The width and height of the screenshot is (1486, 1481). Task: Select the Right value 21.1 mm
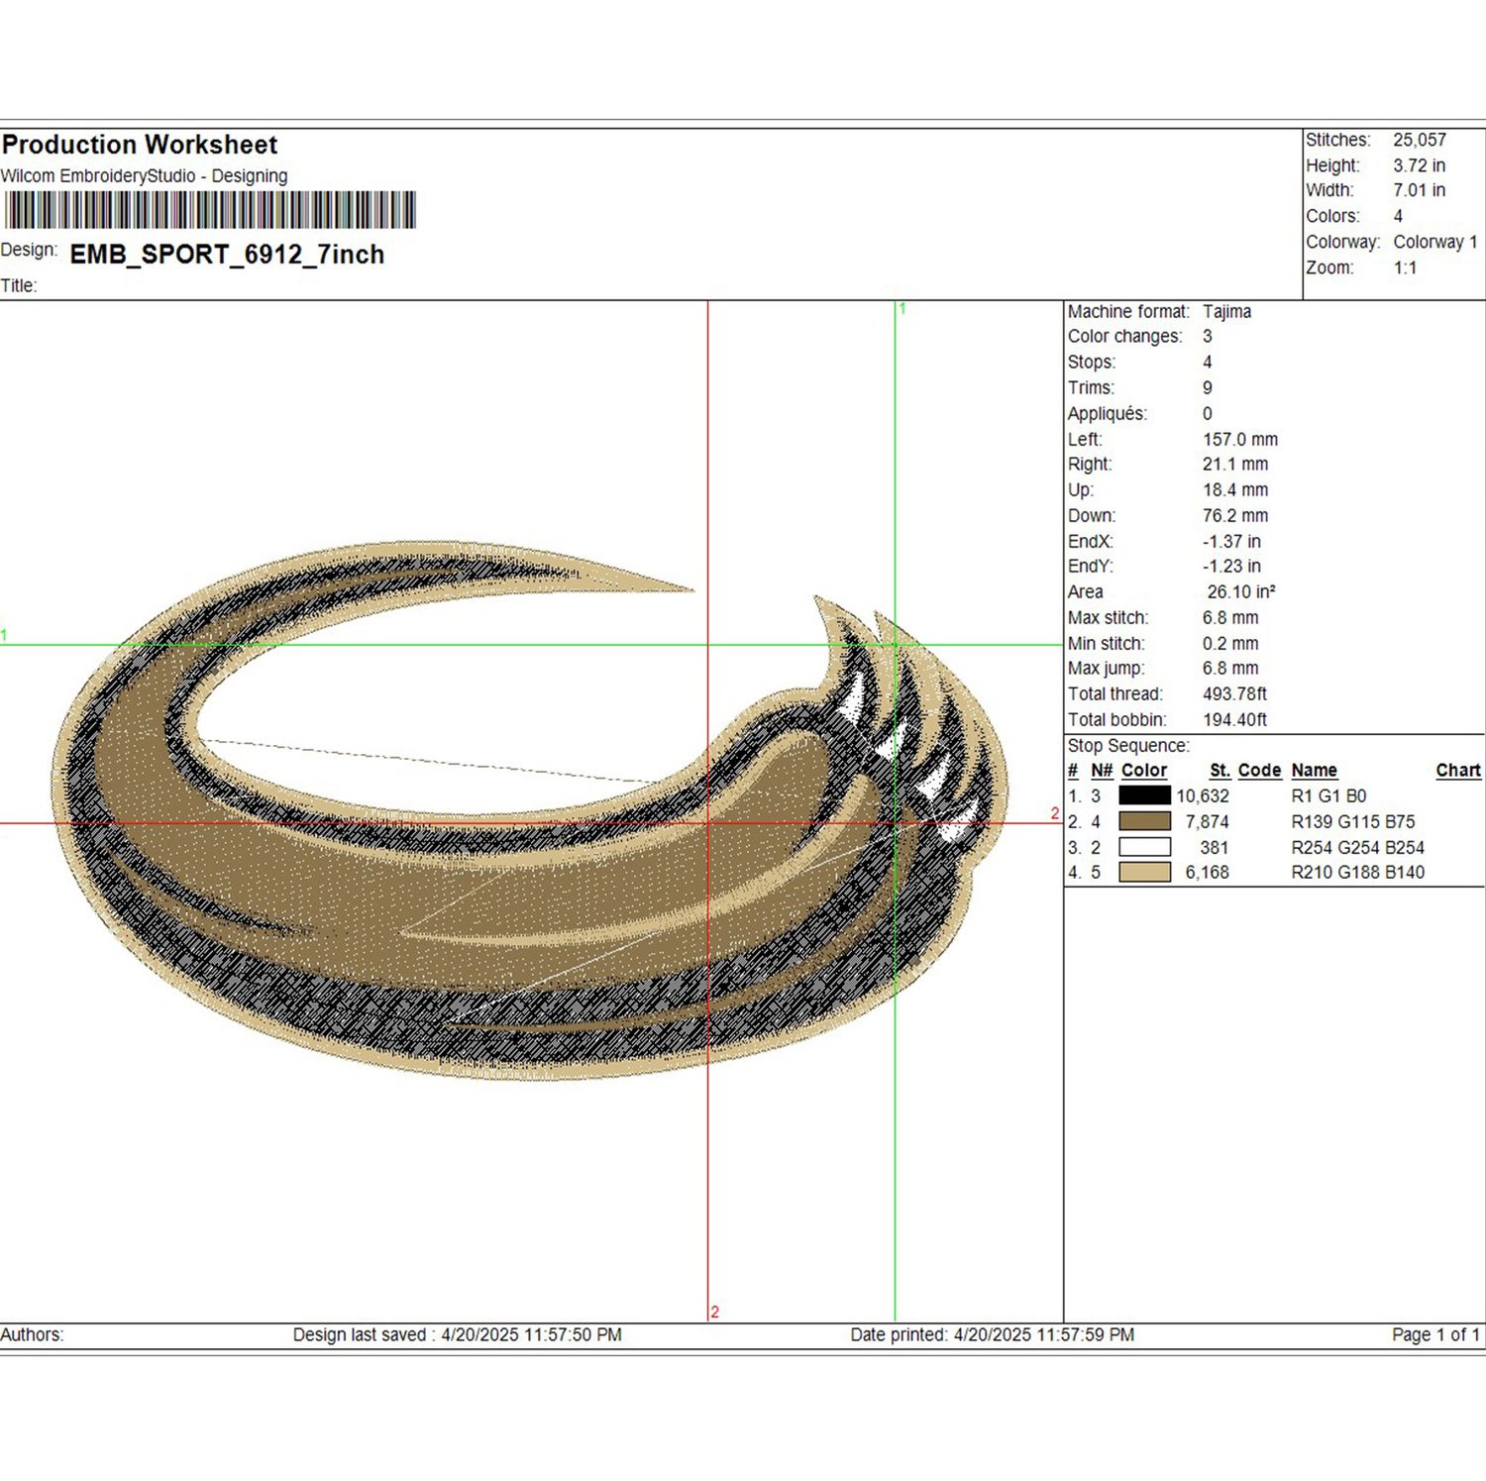1235,465
